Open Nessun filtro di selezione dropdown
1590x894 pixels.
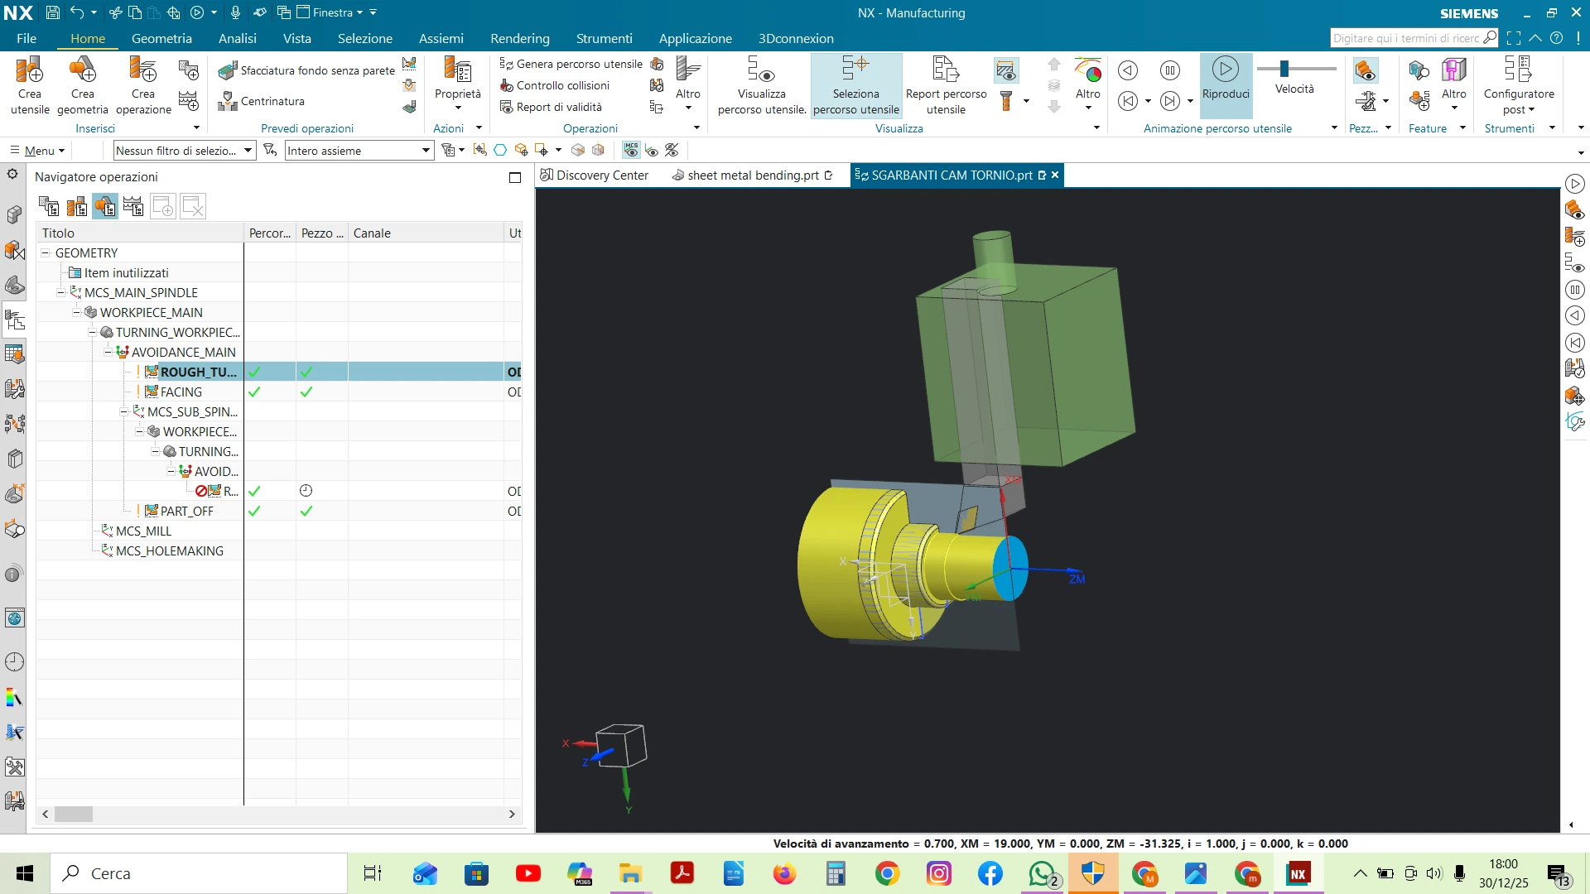248,151
